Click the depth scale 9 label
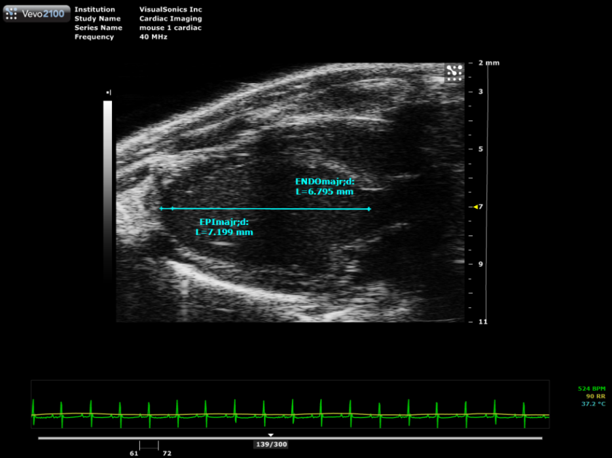Viewport: 612px width, 458px height. click(x=481, y=264)
